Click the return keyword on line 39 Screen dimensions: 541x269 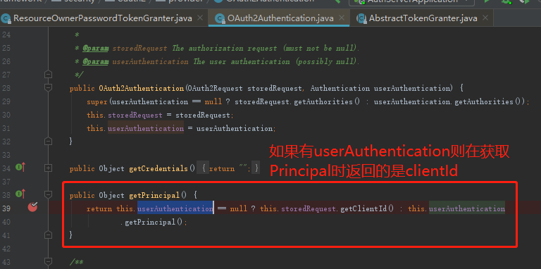pyautogui.click(x=99, y=208)
